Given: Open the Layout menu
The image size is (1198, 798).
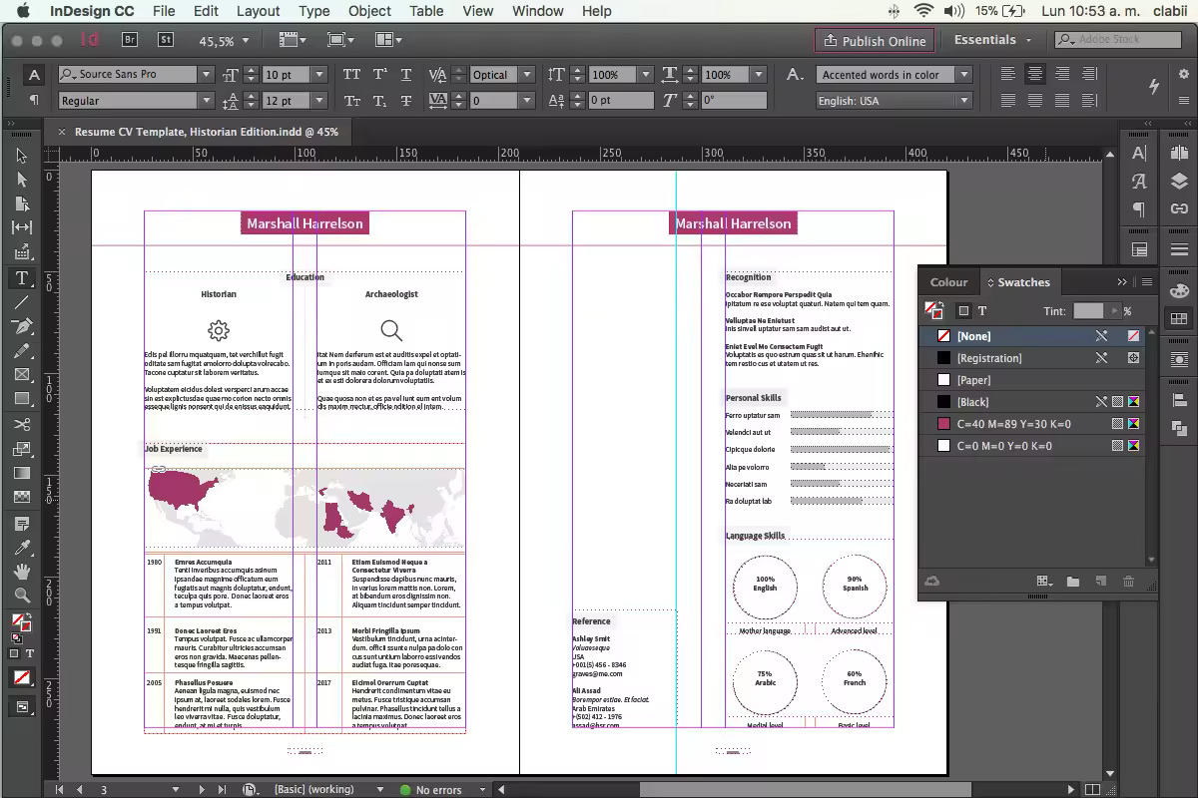Looking at the screenshot, I should point(258,11).
